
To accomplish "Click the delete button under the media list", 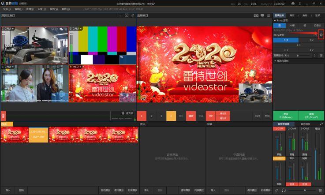I will [21, 190].
